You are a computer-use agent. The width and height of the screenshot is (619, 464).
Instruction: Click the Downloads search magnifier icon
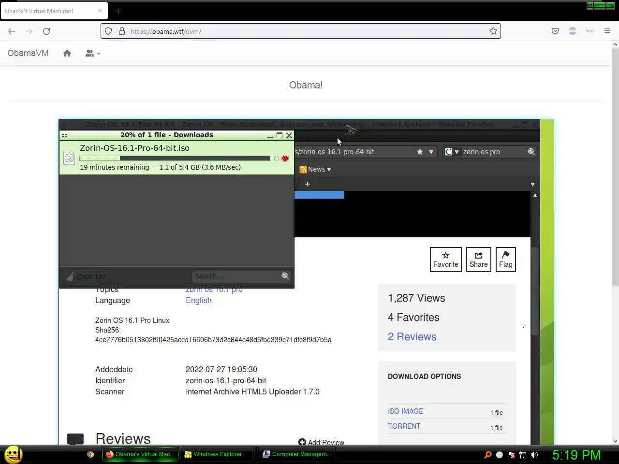285,276
